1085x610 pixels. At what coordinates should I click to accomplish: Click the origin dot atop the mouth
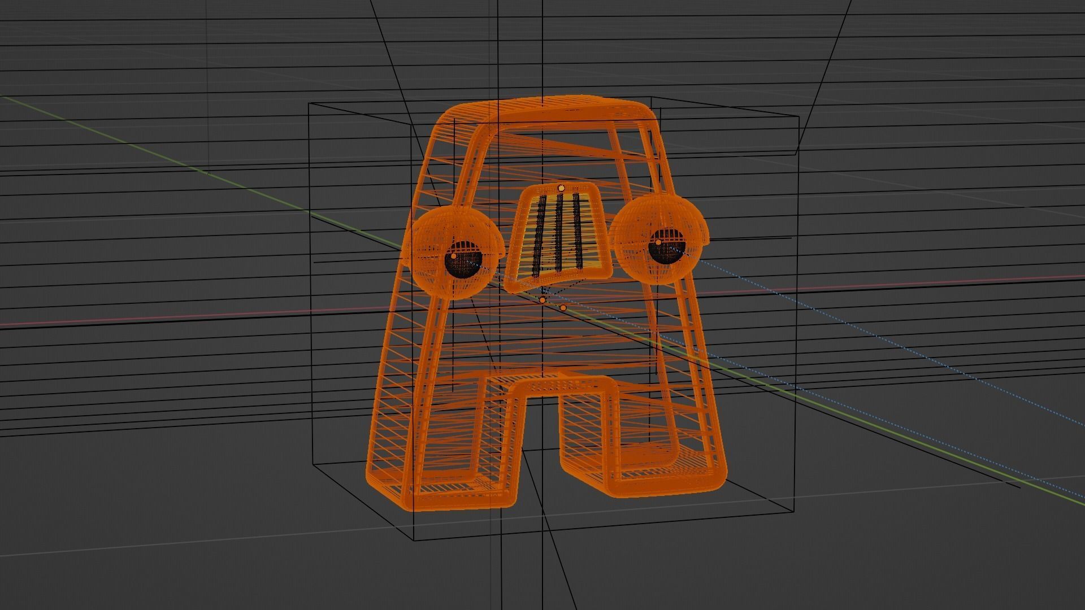coord(561,188)
